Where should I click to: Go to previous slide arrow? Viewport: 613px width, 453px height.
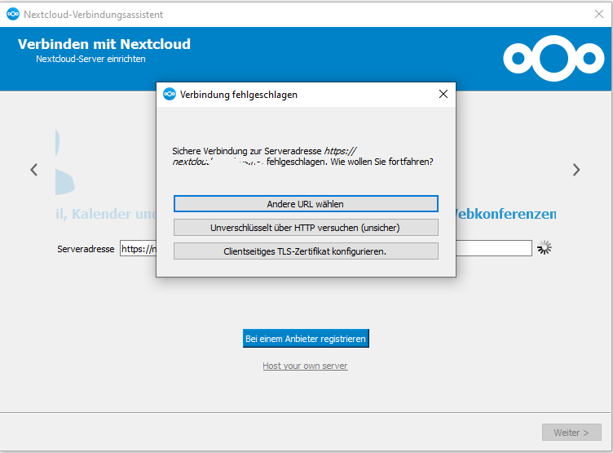pyautogui.click(x=34, y=170)
